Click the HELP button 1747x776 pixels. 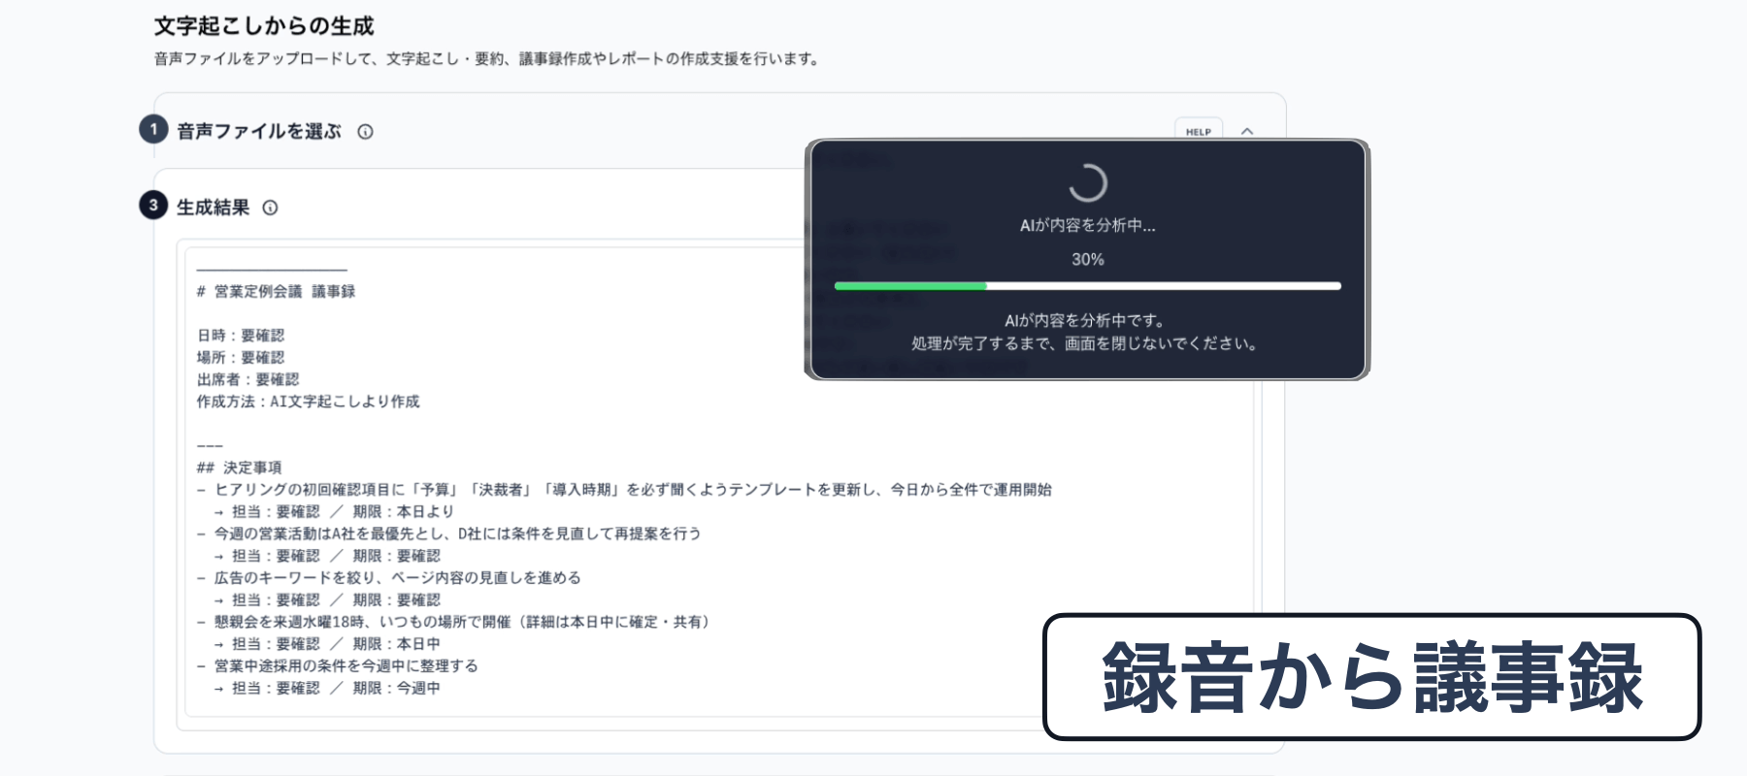1199,131
